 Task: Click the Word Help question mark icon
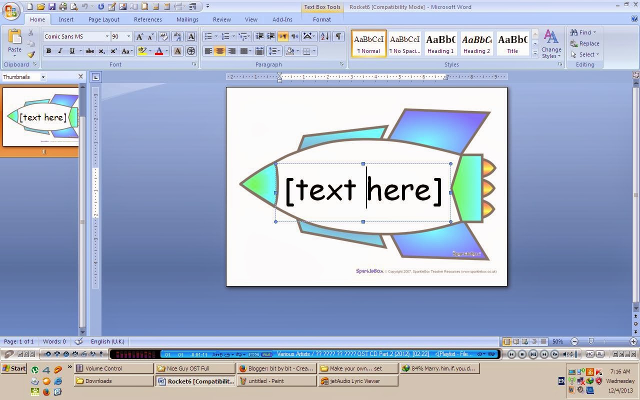(x=634, y=19)
